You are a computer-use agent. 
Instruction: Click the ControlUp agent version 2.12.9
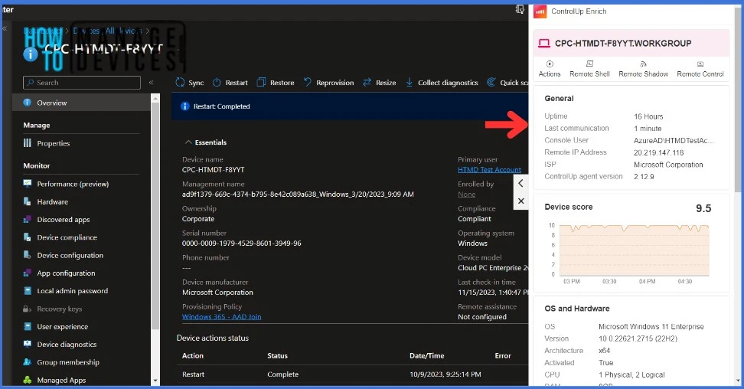644,177
